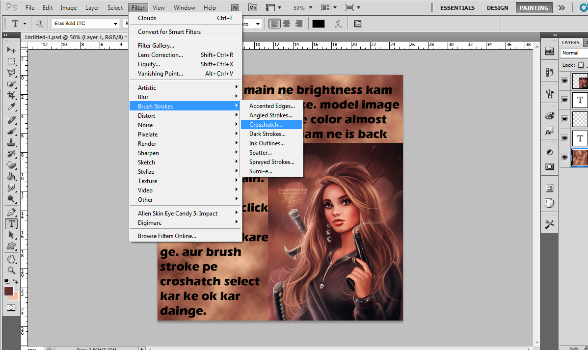The height and width of the screenshot is (350, 588).
Task: Launch Adobe Bridge from the Br icon
Action: pos(235,7)
